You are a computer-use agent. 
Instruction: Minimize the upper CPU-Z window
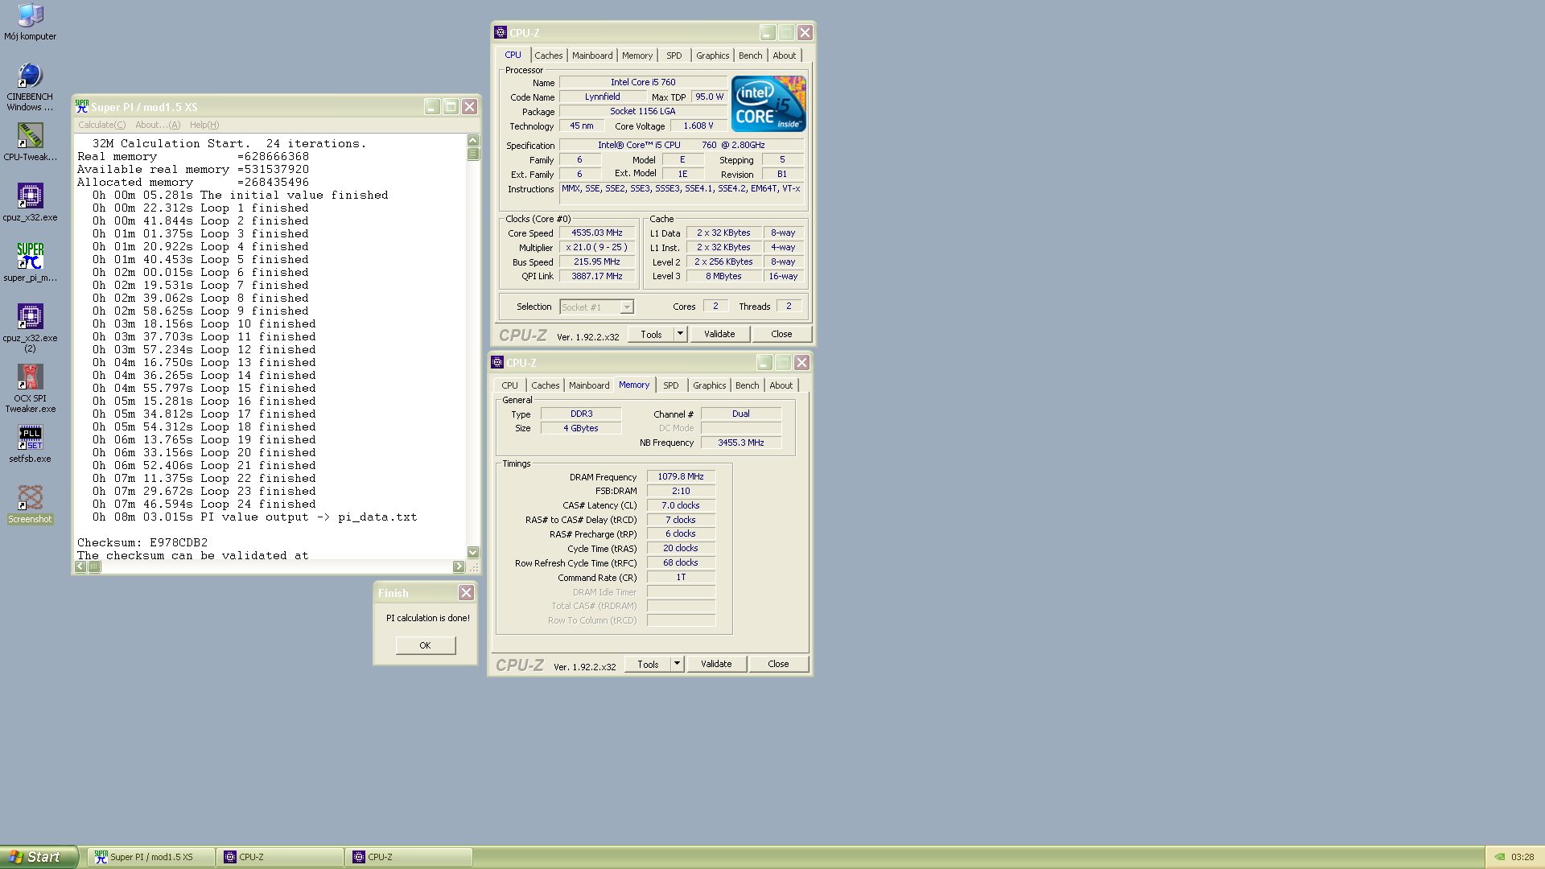point(768,32)
